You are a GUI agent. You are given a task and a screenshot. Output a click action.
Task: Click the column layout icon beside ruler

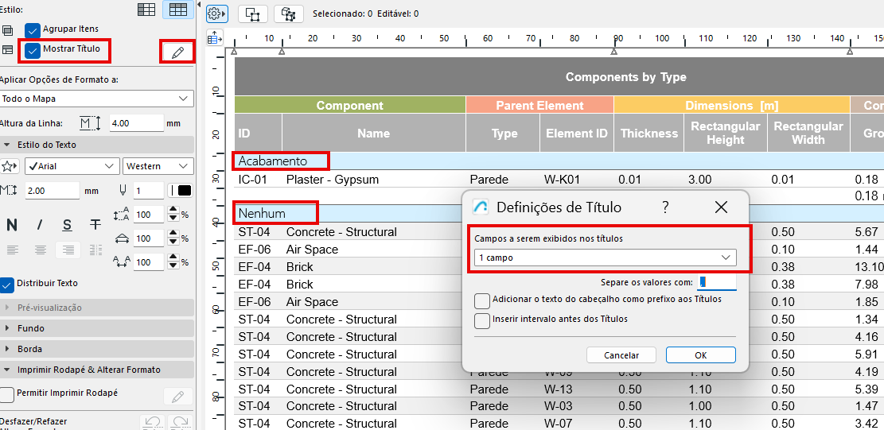point(216,38)
